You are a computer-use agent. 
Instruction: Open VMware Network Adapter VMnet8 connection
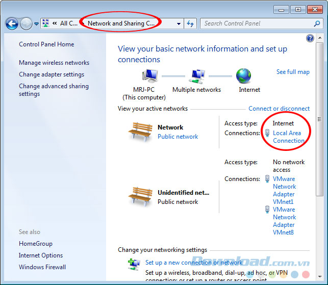coord(285,221)
